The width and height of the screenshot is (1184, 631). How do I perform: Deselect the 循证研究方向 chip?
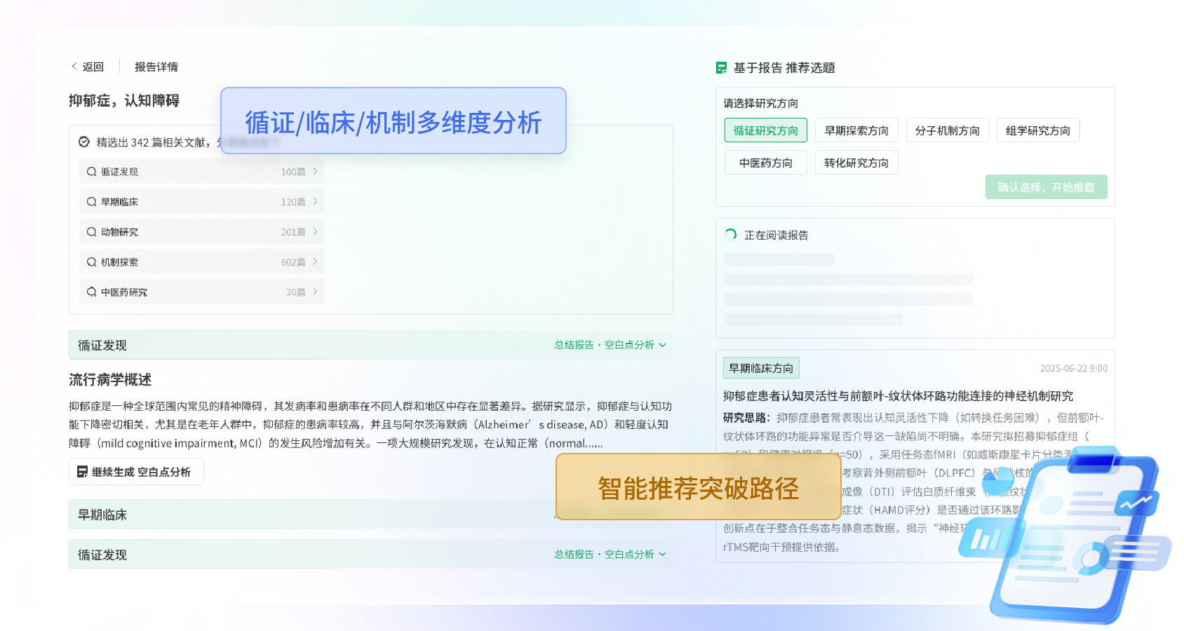765,130
